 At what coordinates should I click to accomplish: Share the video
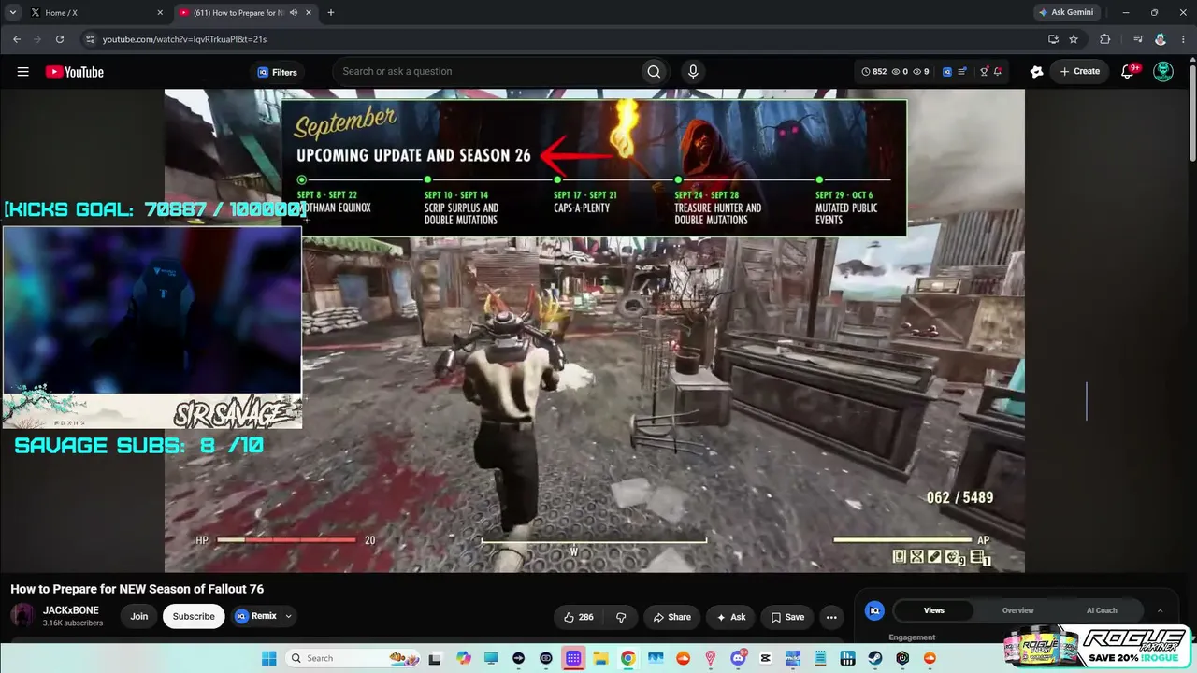click(671, 617)
